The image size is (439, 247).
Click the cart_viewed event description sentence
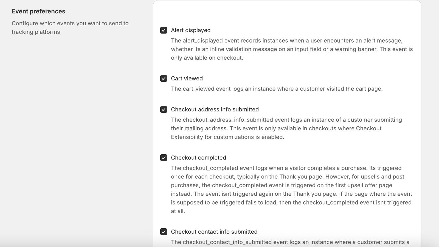[277, 89]
